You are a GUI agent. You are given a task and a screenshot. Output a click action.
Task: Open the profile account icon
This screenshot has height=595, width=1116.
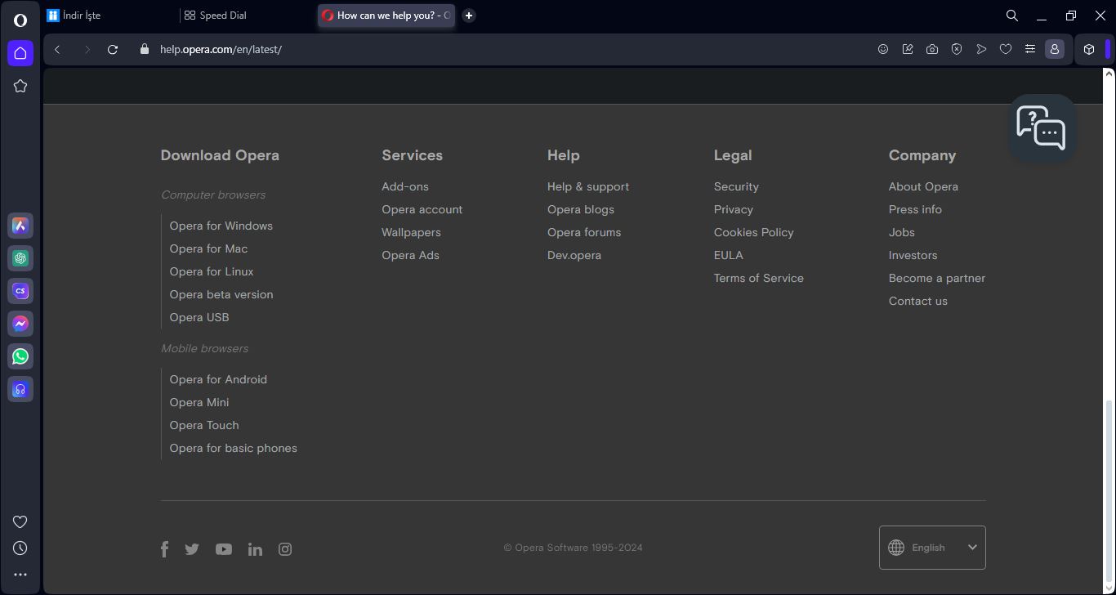tap(1055, 49)
